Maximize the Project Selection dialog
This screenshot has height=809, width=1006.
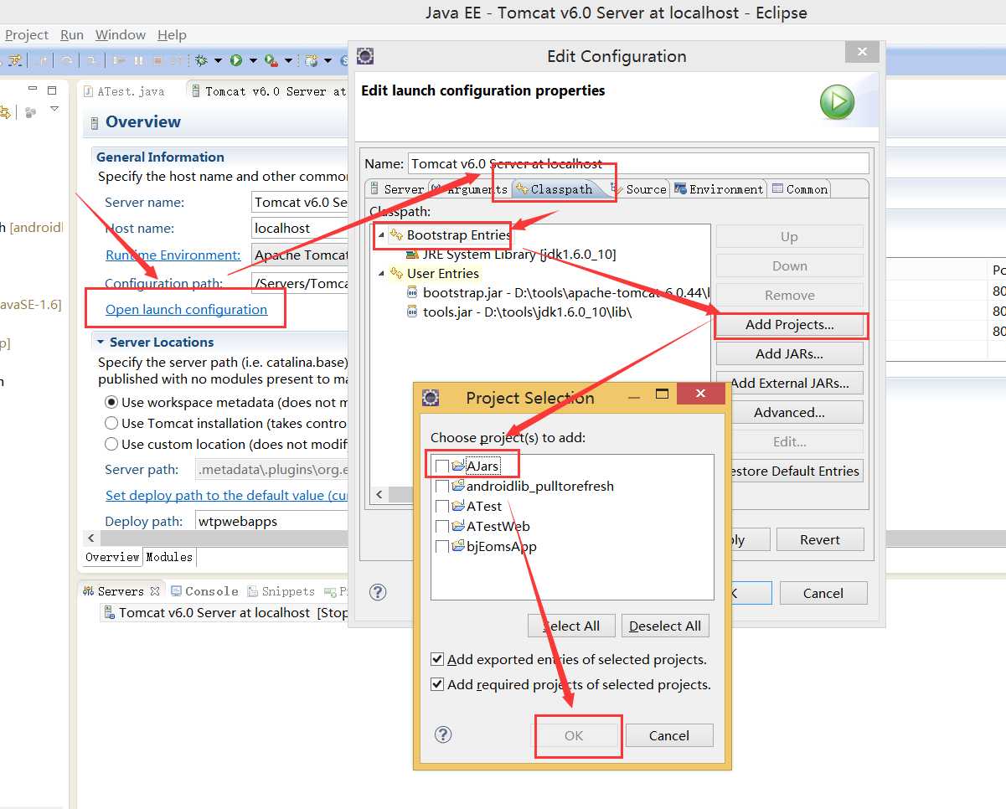662,394
